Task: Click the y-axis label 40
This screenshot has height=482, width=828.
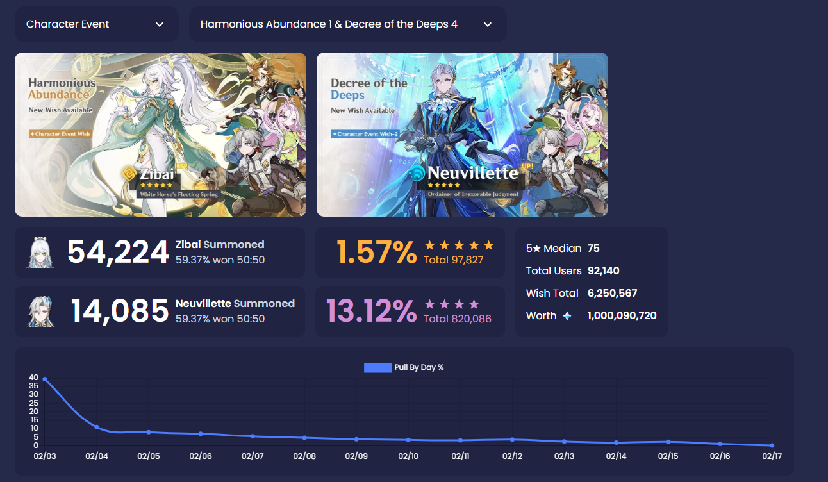Action: pos(33,378)
